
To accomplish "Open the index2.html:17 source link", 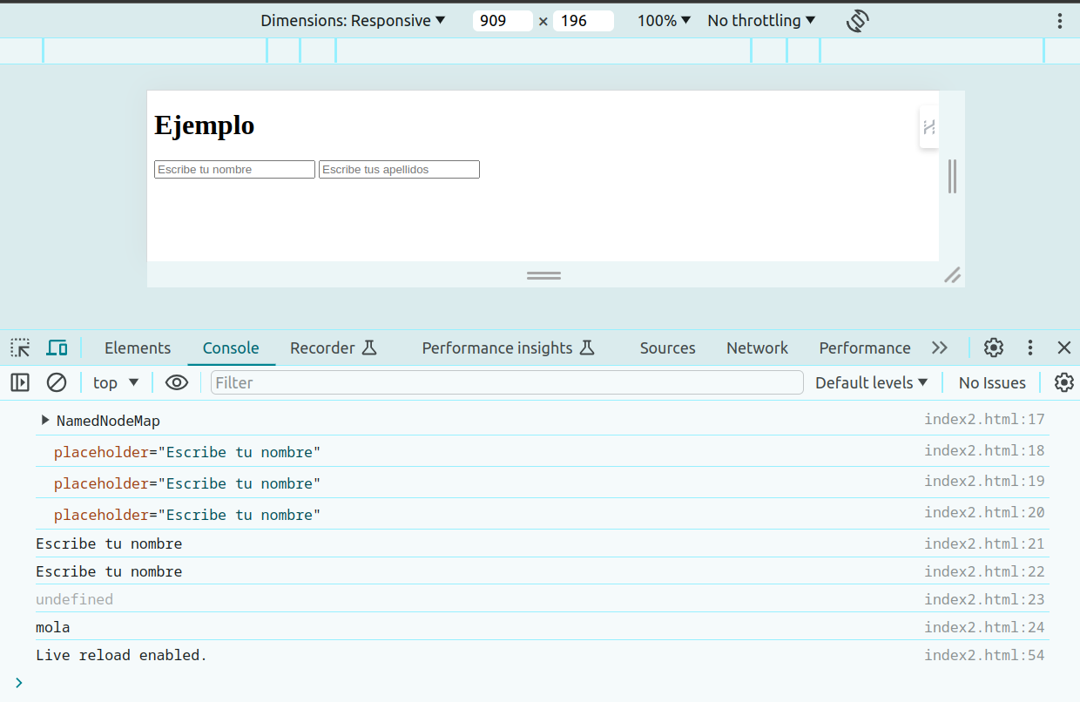I will pyautogui.click(x=984, y=420).
